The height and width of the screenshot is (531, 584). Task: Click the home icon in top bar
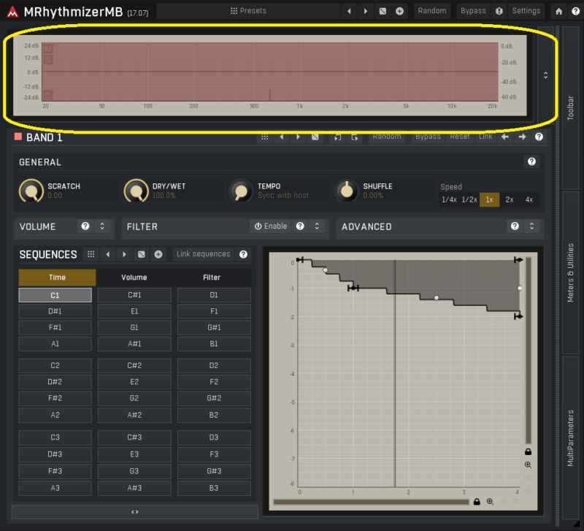559,11
